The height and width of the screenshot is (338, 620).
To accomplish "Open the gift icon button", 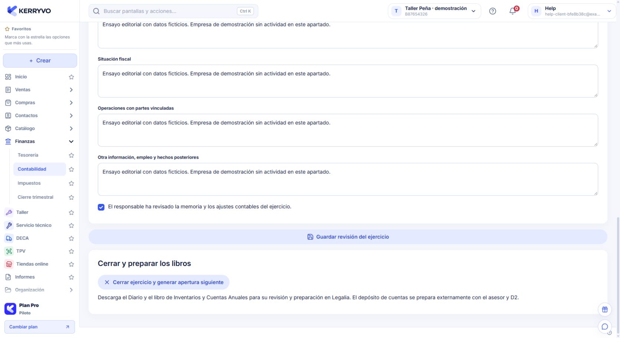I will tap(605, 309).
